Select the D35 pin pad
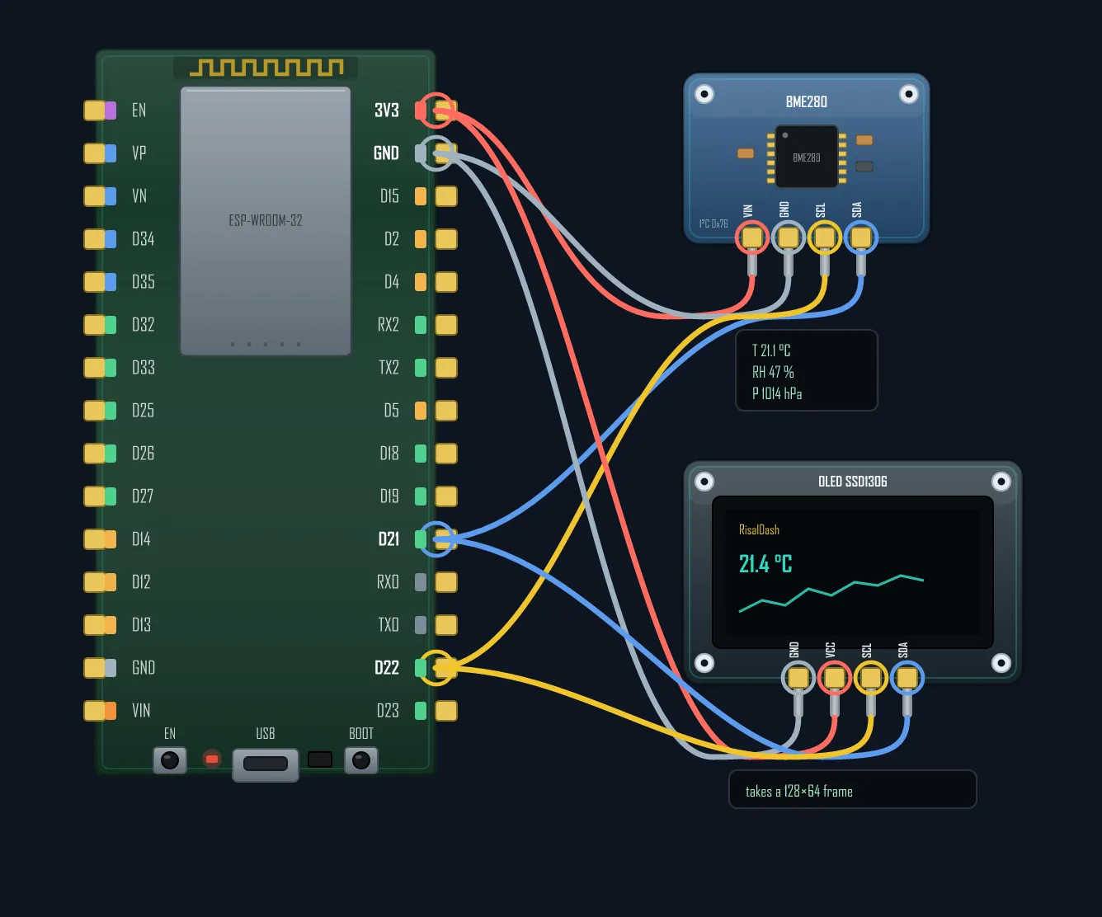 [x=95, y=281]
